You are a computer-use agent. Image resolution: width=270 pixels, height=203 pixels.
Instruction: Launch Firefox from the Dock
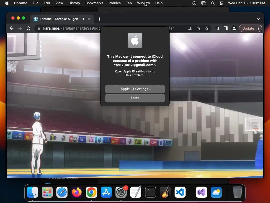[77, 192]
